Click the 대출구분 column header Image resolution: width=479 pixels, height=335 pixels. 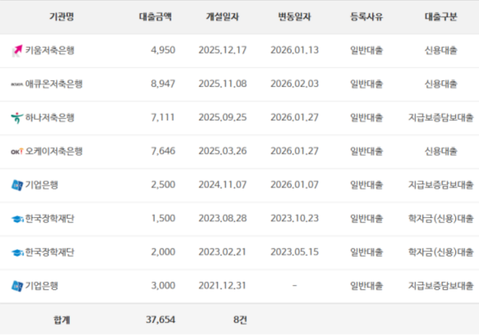coord(441,17)
